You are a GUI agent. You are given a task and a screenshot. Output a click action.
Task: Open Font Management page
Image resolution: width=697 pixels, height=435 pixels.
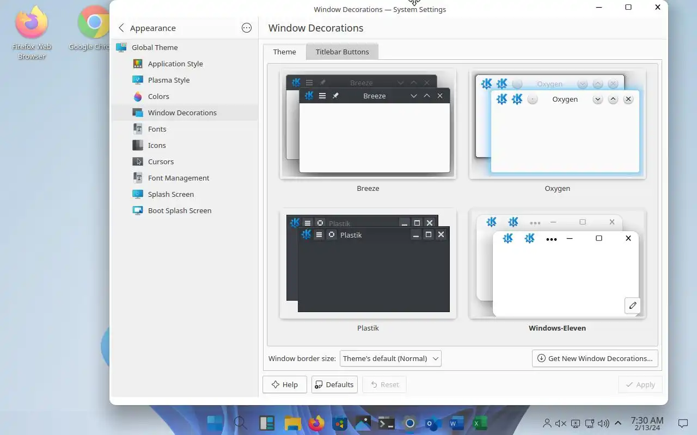185,178
